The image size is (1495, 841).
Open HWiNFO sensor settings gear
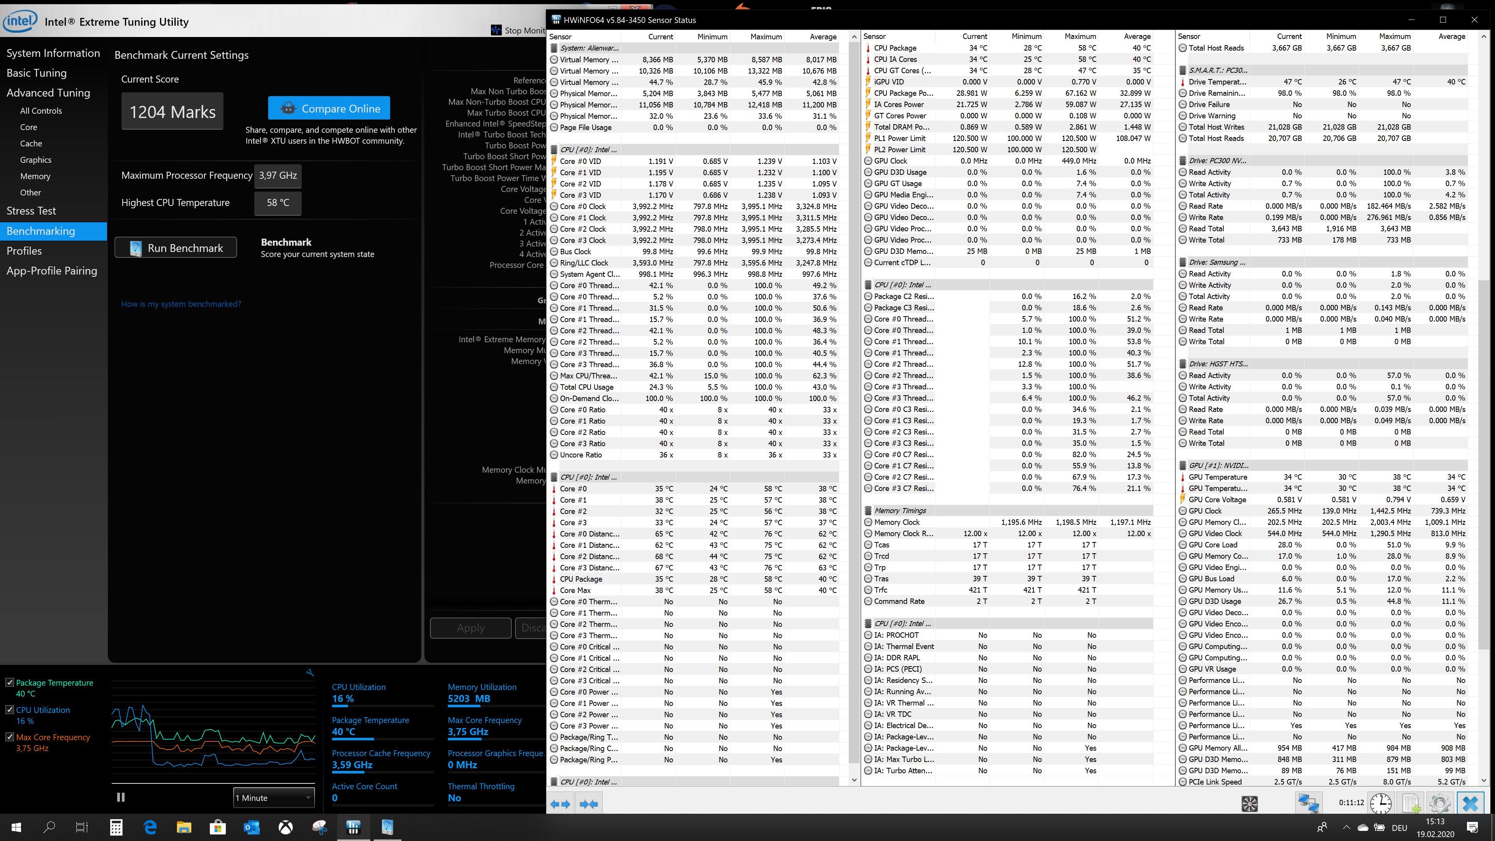tap(1440, 804)
